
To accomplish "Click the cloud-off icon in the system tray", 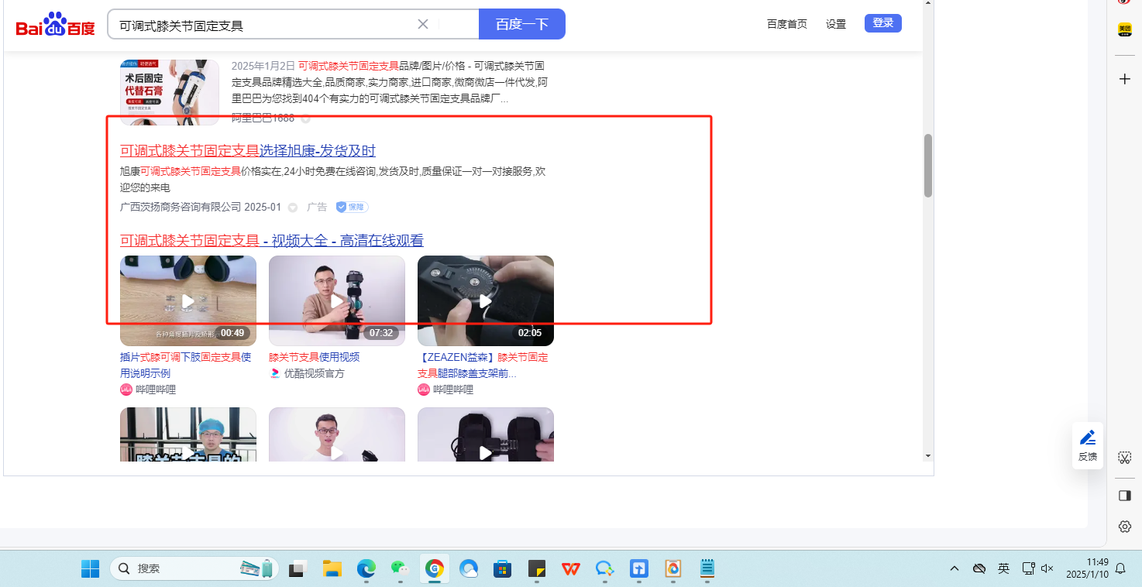I will click(x=979, y=568).
